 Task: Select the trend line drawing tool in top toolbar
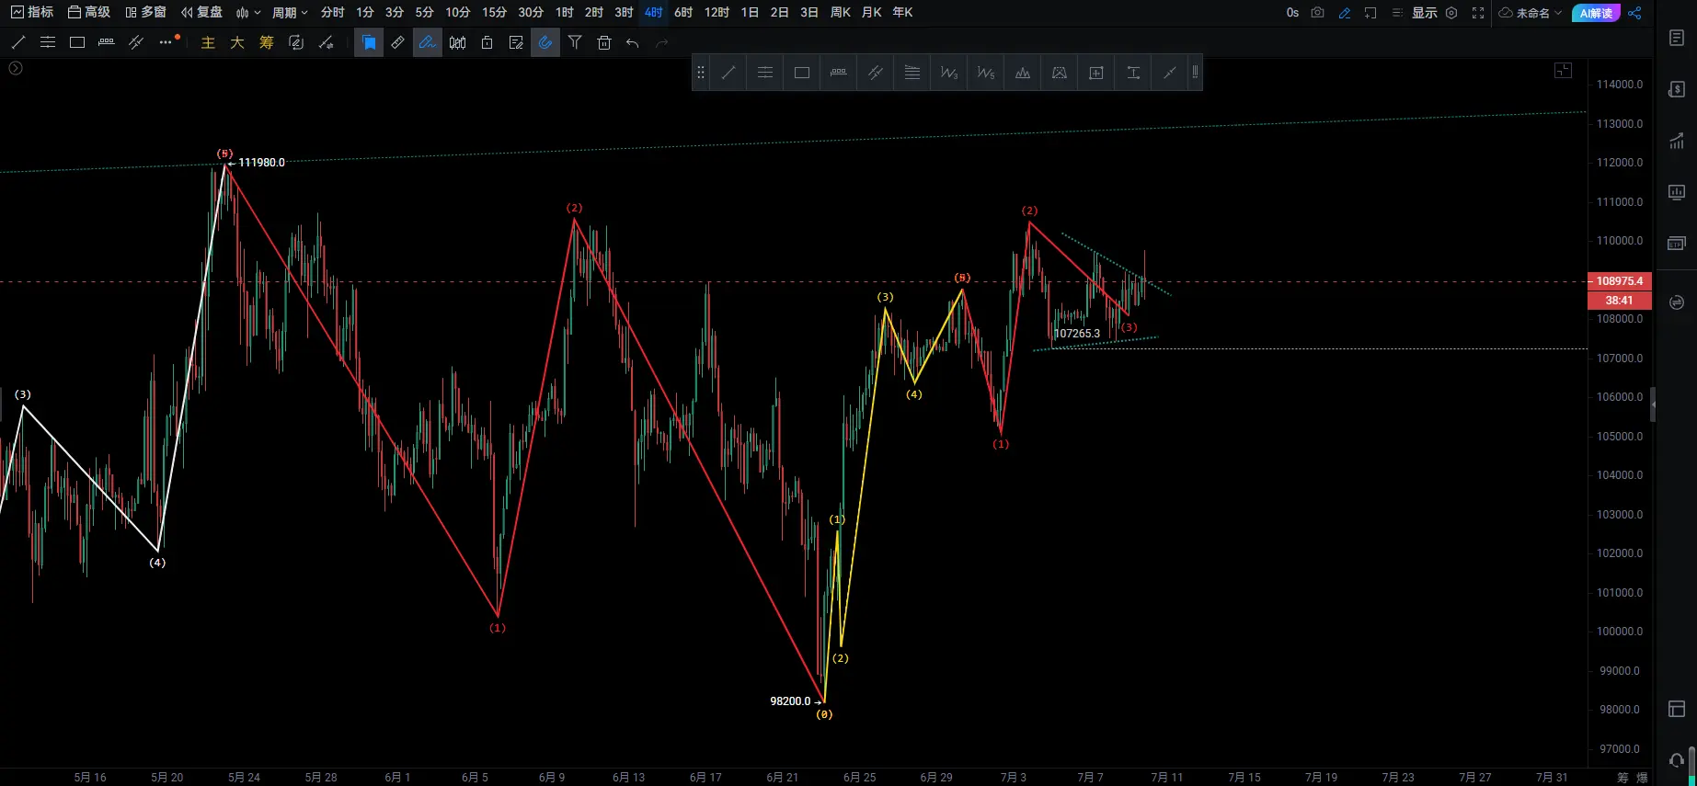(18, 42)
